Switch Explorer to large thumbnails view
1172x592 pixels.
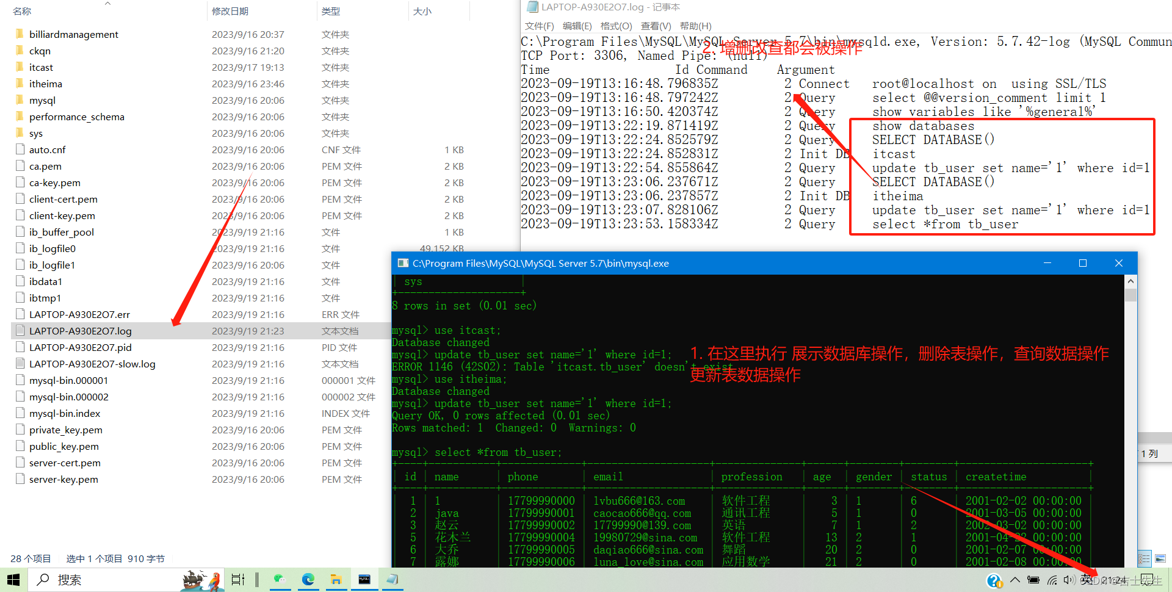pos(1160,558)
